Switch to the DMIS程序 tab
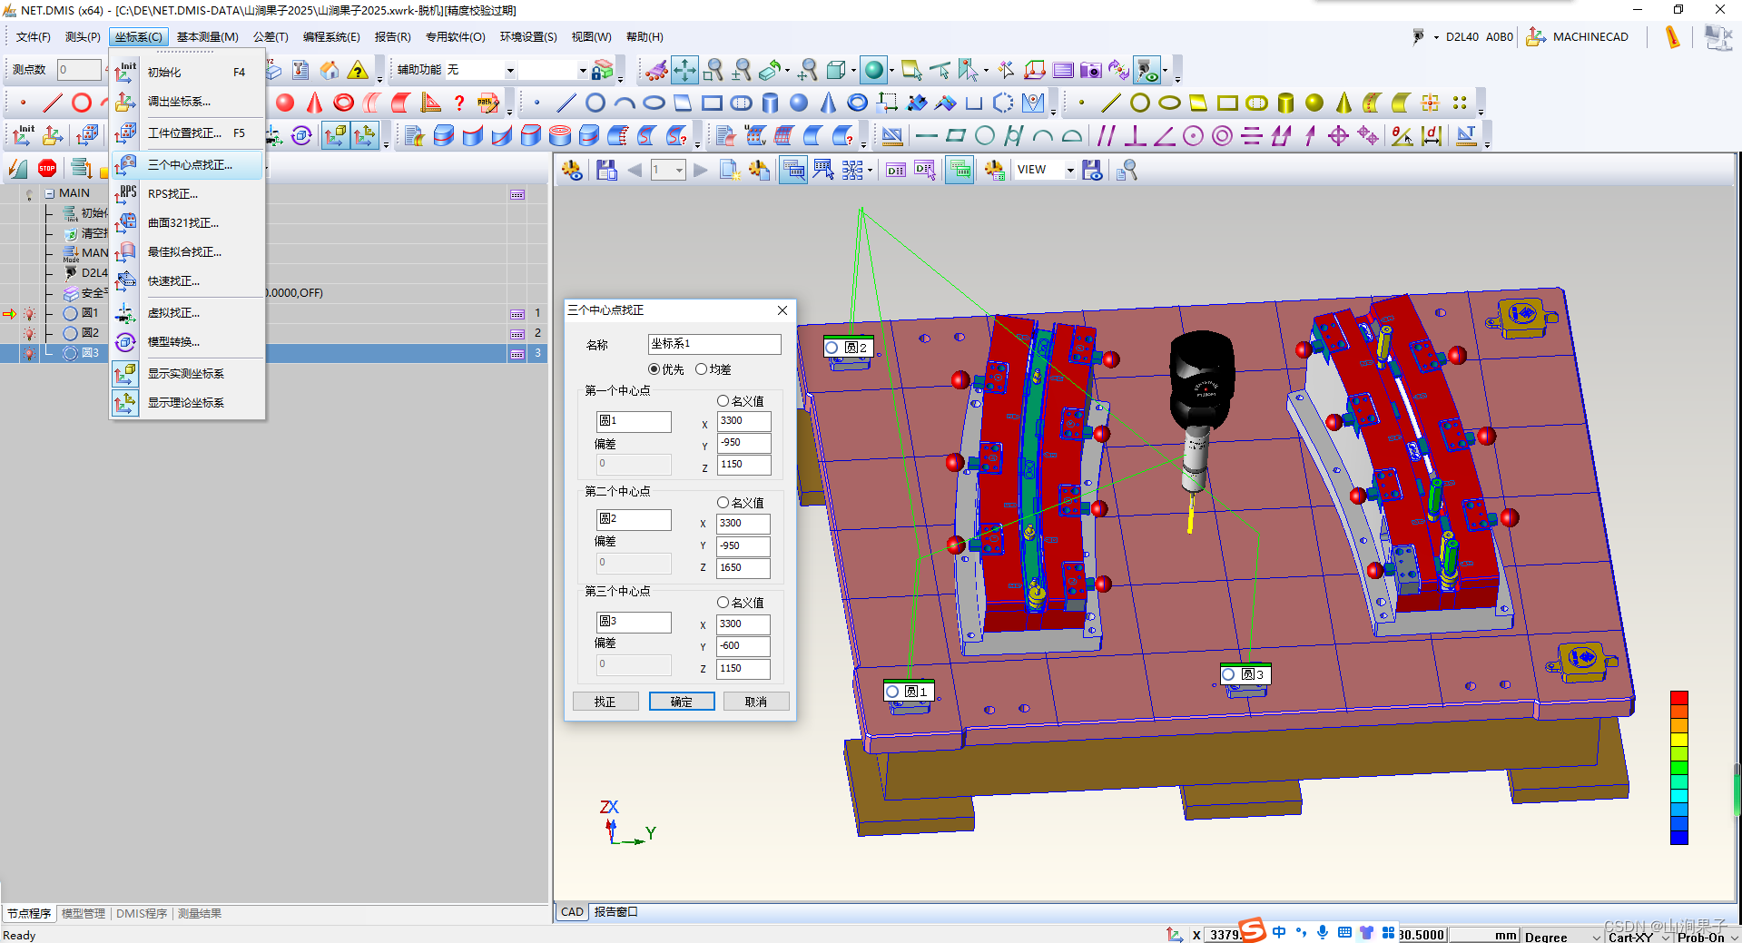The height and width of the screenshot is (943, 1742). (x=142, y=913)
